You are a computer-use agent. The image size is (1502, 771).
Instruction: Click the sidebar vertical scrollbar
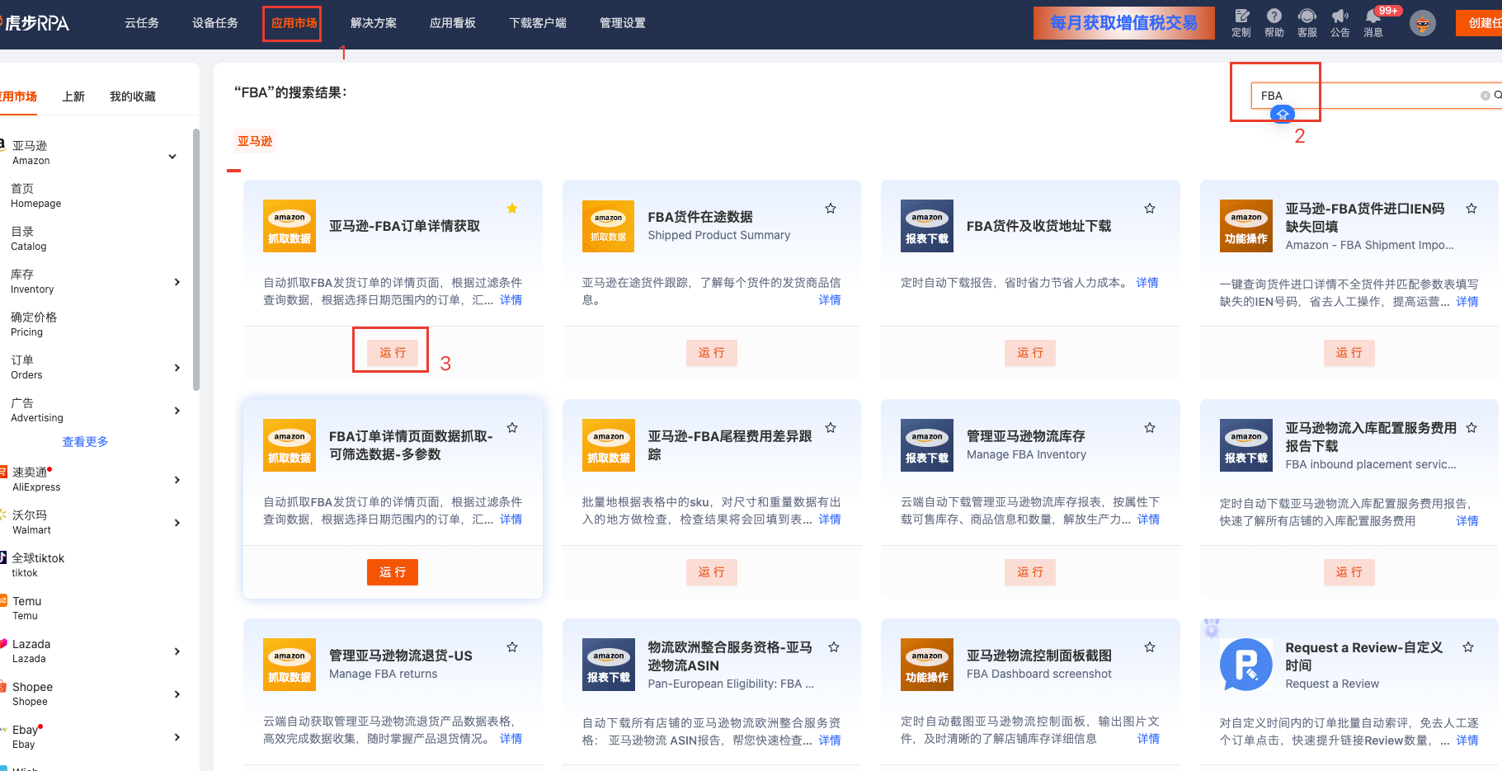coord(195,259)
